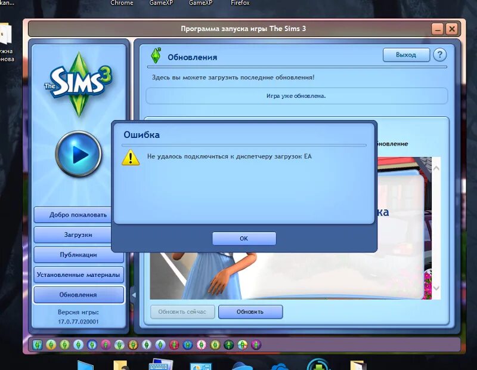Open the Добро пожаловать tab
Viewport: 477px width, 370px height.
pyautogui.click(x=73, y=215)
